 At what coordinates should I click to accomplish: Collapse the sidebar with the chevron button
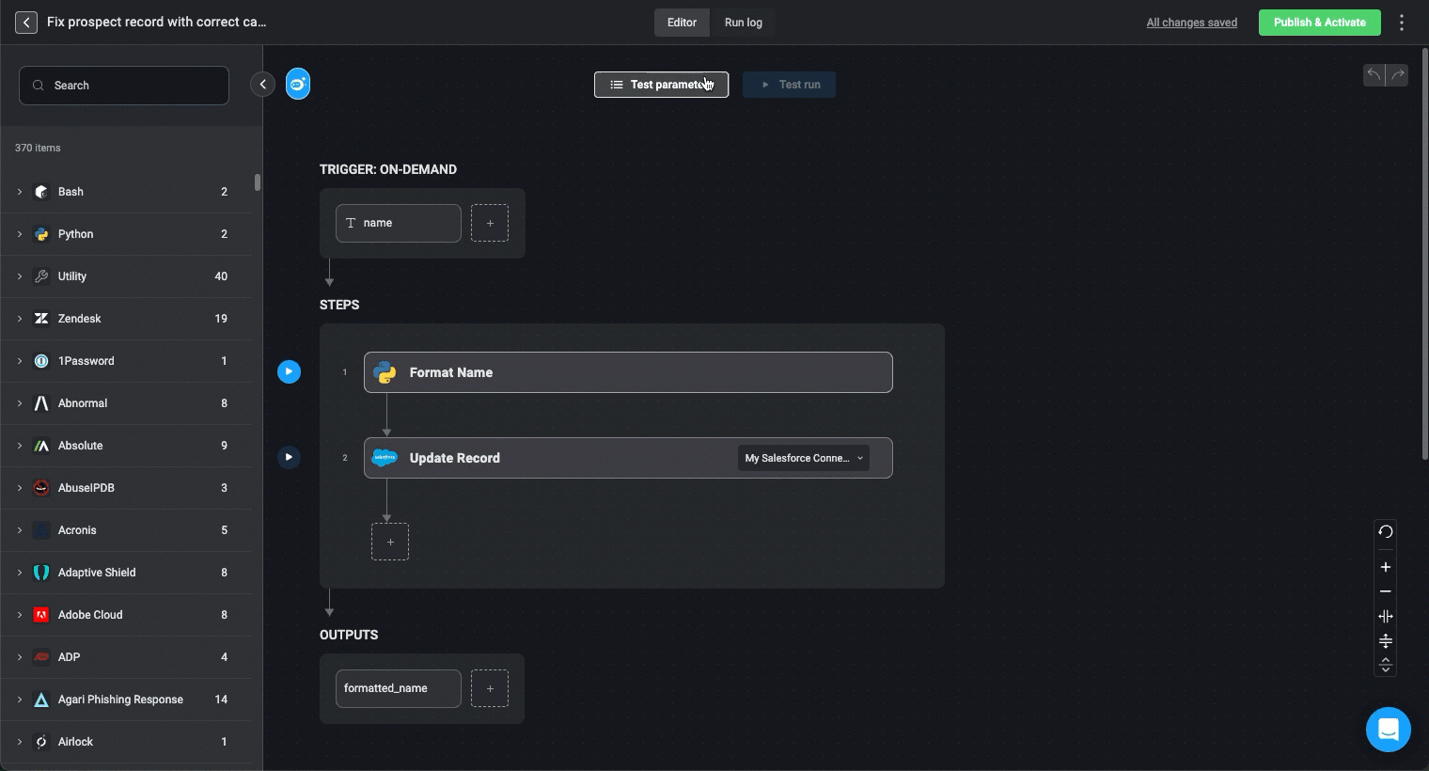pyautogui.click(x=263, y=85)
